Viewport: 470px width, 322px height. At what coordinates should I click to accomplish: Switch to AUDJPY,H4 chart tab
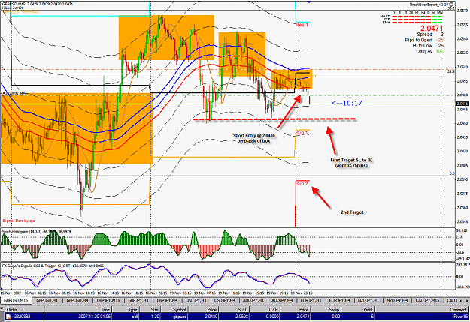coord(282,300)
